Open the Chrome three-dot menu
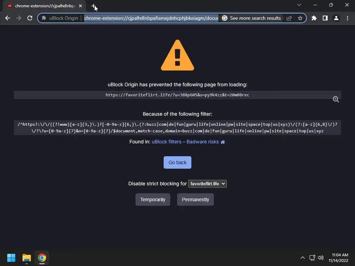Screen dimensions: 355x266 (347, 18)
